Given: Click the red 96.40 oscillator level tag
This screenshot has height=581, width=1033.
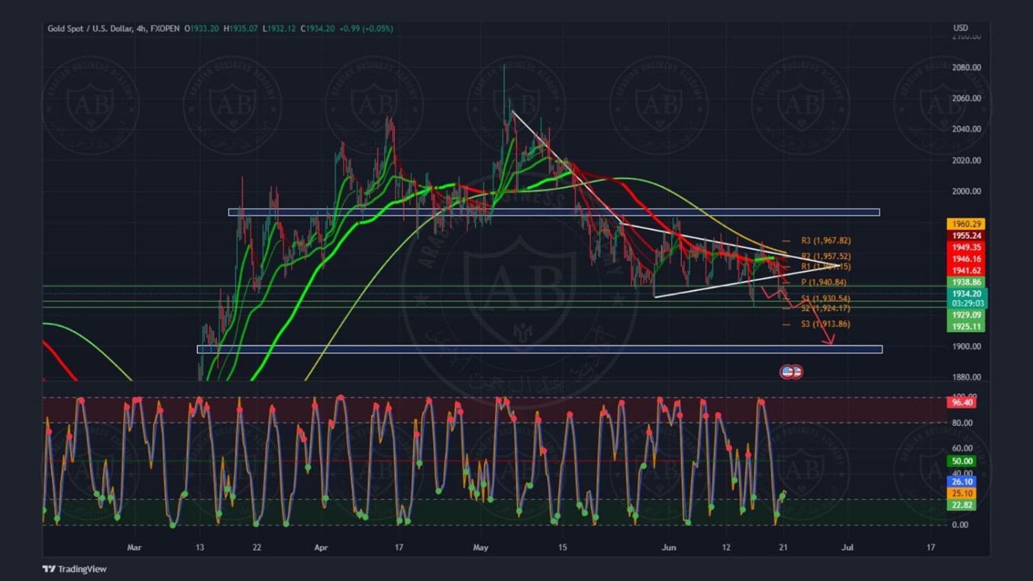Looking at the screenshot, I should [x=962, y=402].
